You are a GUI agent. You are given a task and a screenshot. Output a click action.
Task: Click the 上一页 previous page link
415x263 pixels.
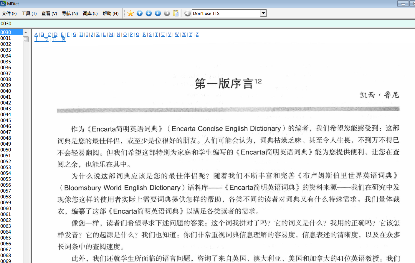tap(41, 39)
